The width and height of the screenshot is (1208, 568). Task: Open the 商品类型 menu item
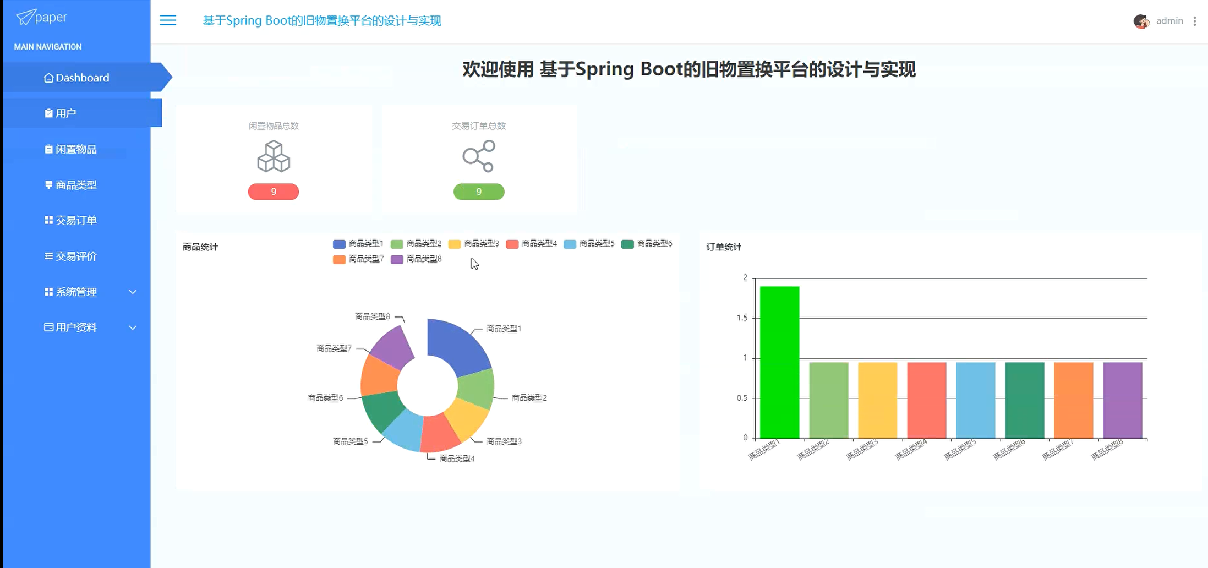pyautogui.click(x=77, y=185)
